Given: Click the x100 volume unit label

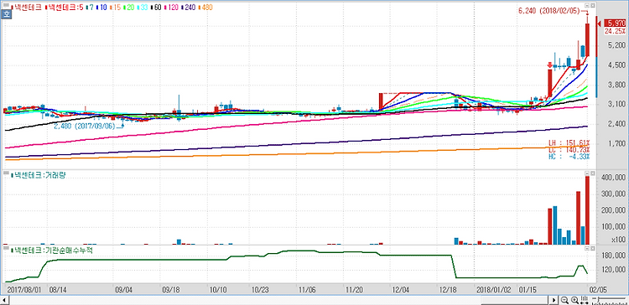Looking at the screenshot, I should click(x=618, y=240).
